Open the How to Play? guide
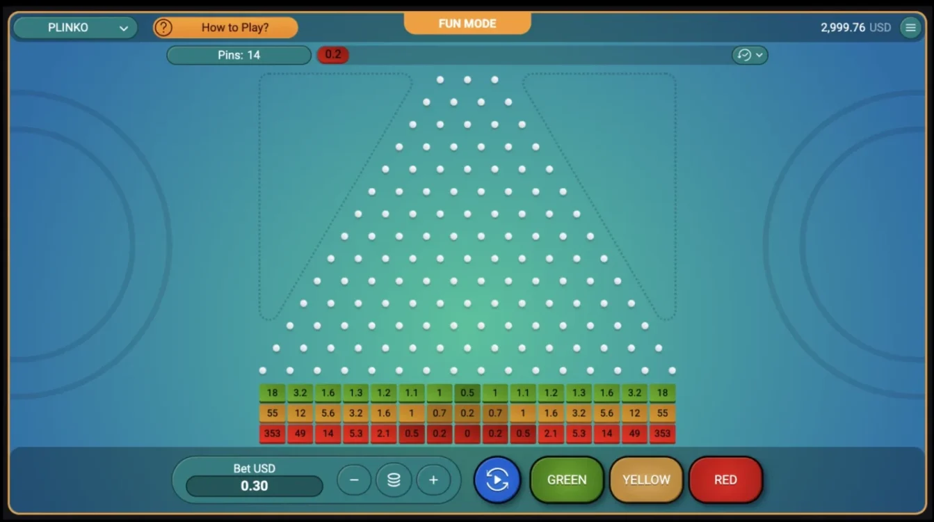 click(234, 28)
